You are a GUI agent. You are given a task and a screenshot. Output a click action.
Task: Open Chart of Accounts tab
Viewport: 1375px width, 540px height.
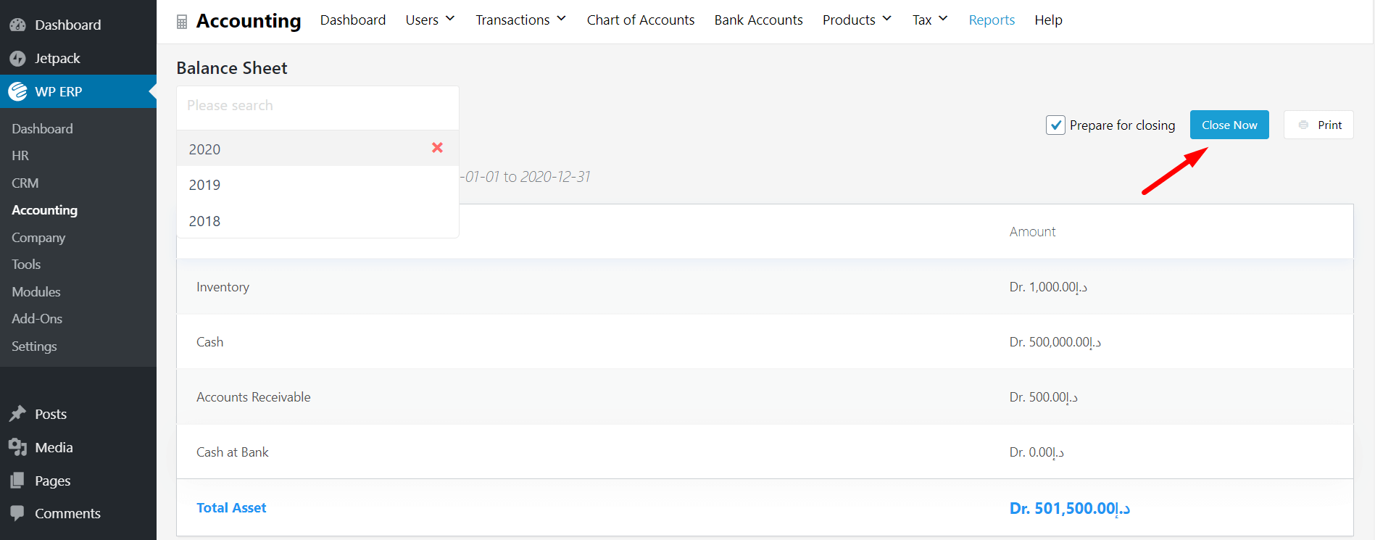tap(641, 20)
